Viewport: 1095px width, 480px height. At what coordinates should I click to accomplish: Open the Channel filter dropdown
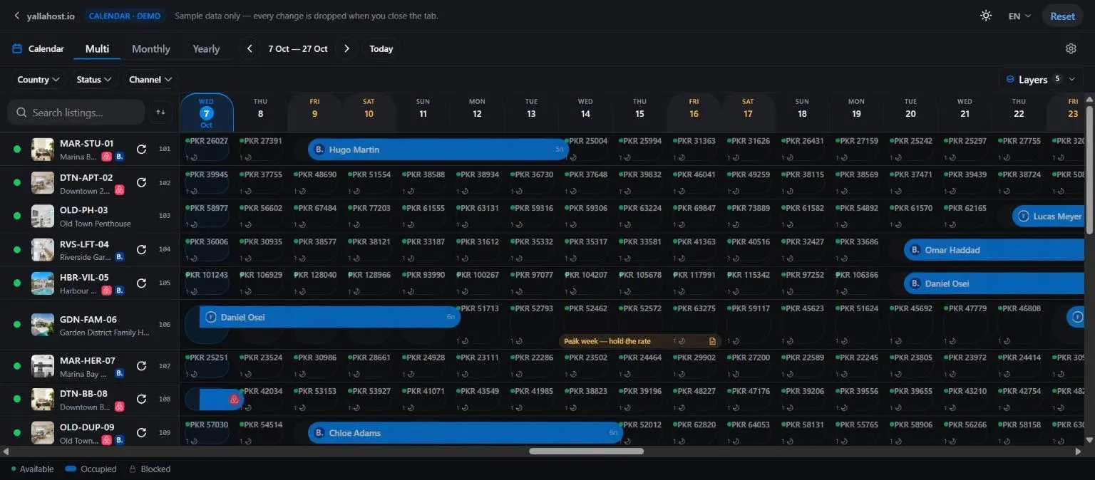coord(150,79)
